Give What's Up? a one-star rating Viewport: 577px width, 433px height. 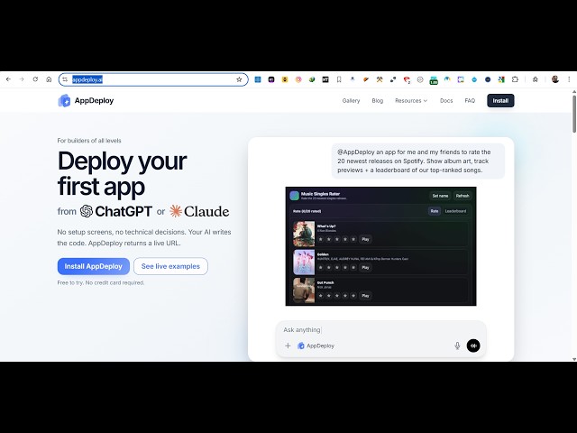(x=321, y=239)
